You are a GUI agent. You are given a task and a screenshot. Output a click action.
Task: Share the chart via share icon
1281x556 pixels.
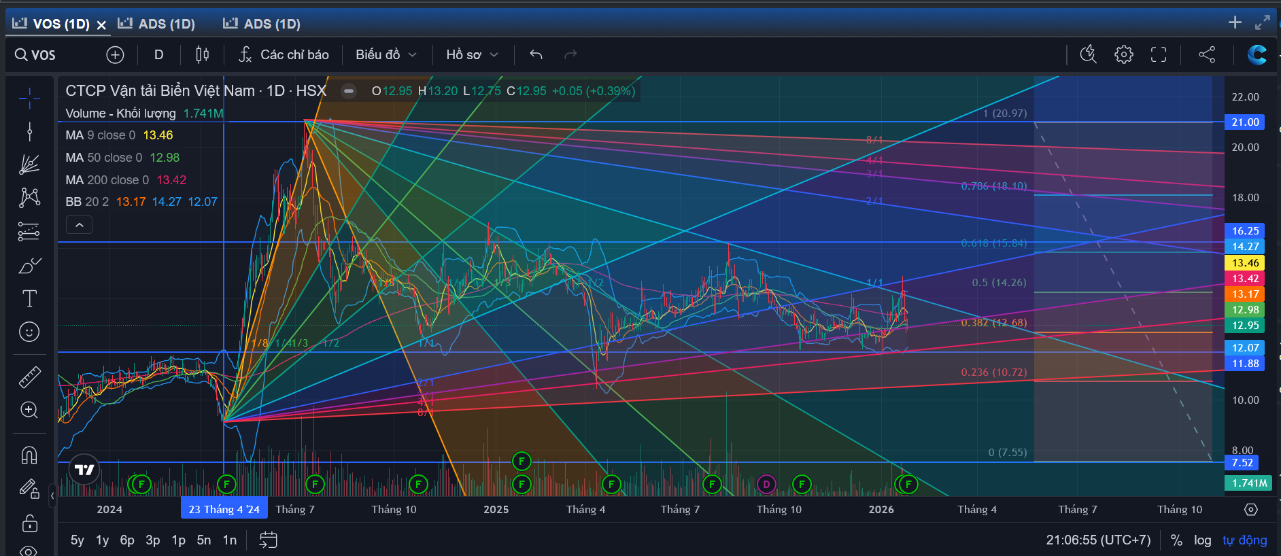point(1207,54)
